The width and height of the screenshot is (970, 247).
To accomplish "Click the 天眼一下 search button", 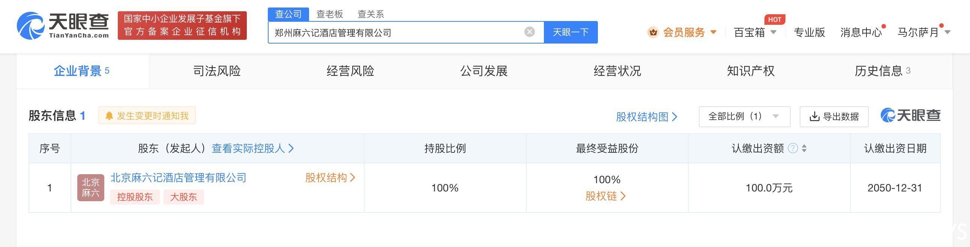I will (x=571, y=32).
